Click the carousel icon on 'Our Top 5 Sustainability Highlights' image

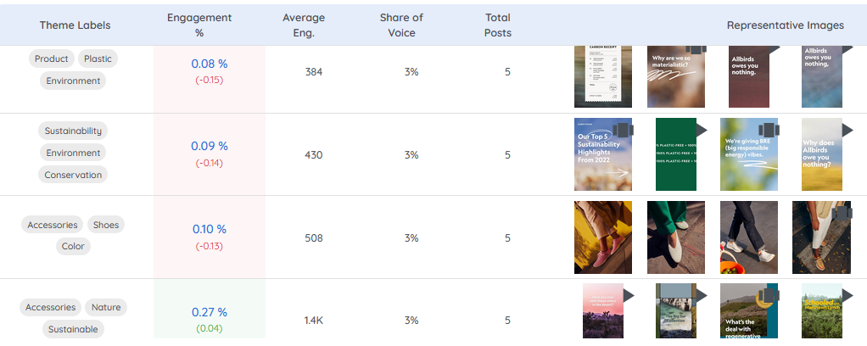coord(624,131)
